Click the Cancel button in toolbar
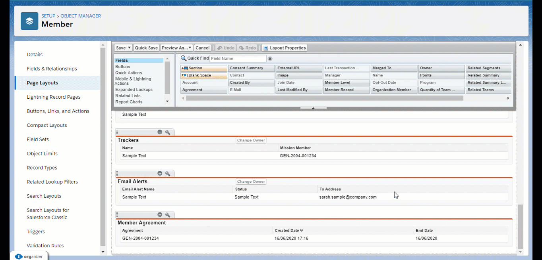Viewport: 542px width, 260px height. [x=202, y=48]
